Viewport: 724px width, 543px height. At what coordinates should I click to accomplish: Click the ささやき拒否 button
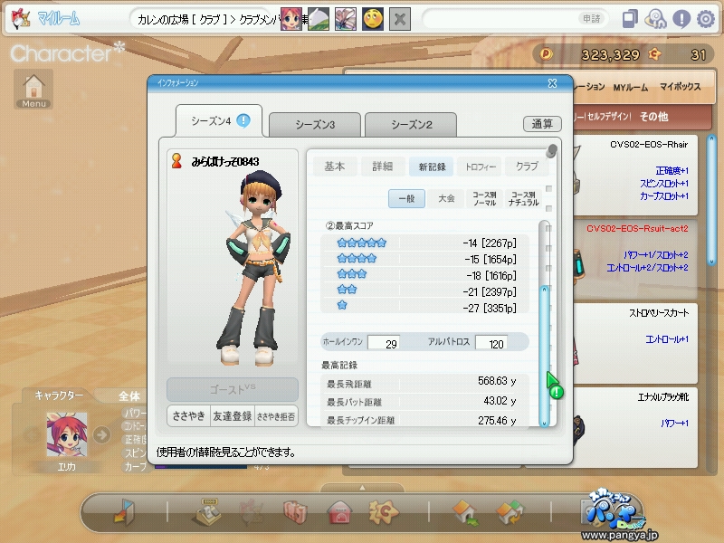tap(276, 416)
